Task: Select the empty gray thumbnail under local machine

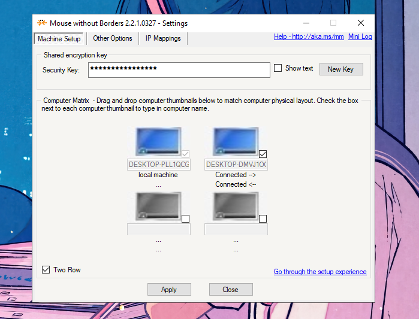Action: (158, 206)
